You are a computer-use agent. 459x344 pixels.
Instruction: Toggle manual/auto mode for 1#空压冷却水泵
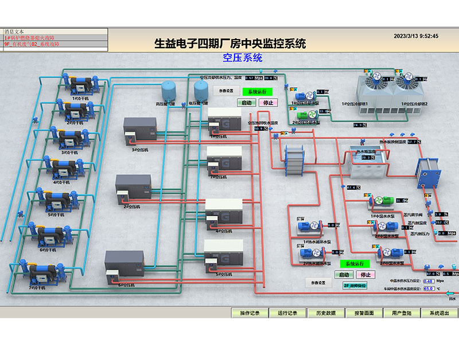tap(293, 89)
